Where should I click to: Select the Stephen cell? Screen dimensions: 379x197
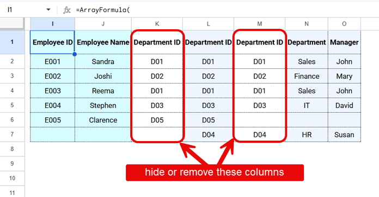click(x=103, y=105)
